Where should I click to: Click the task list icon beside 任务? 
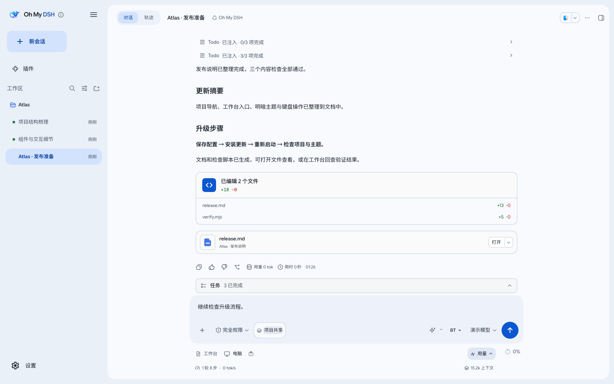(x=203, y=286)
